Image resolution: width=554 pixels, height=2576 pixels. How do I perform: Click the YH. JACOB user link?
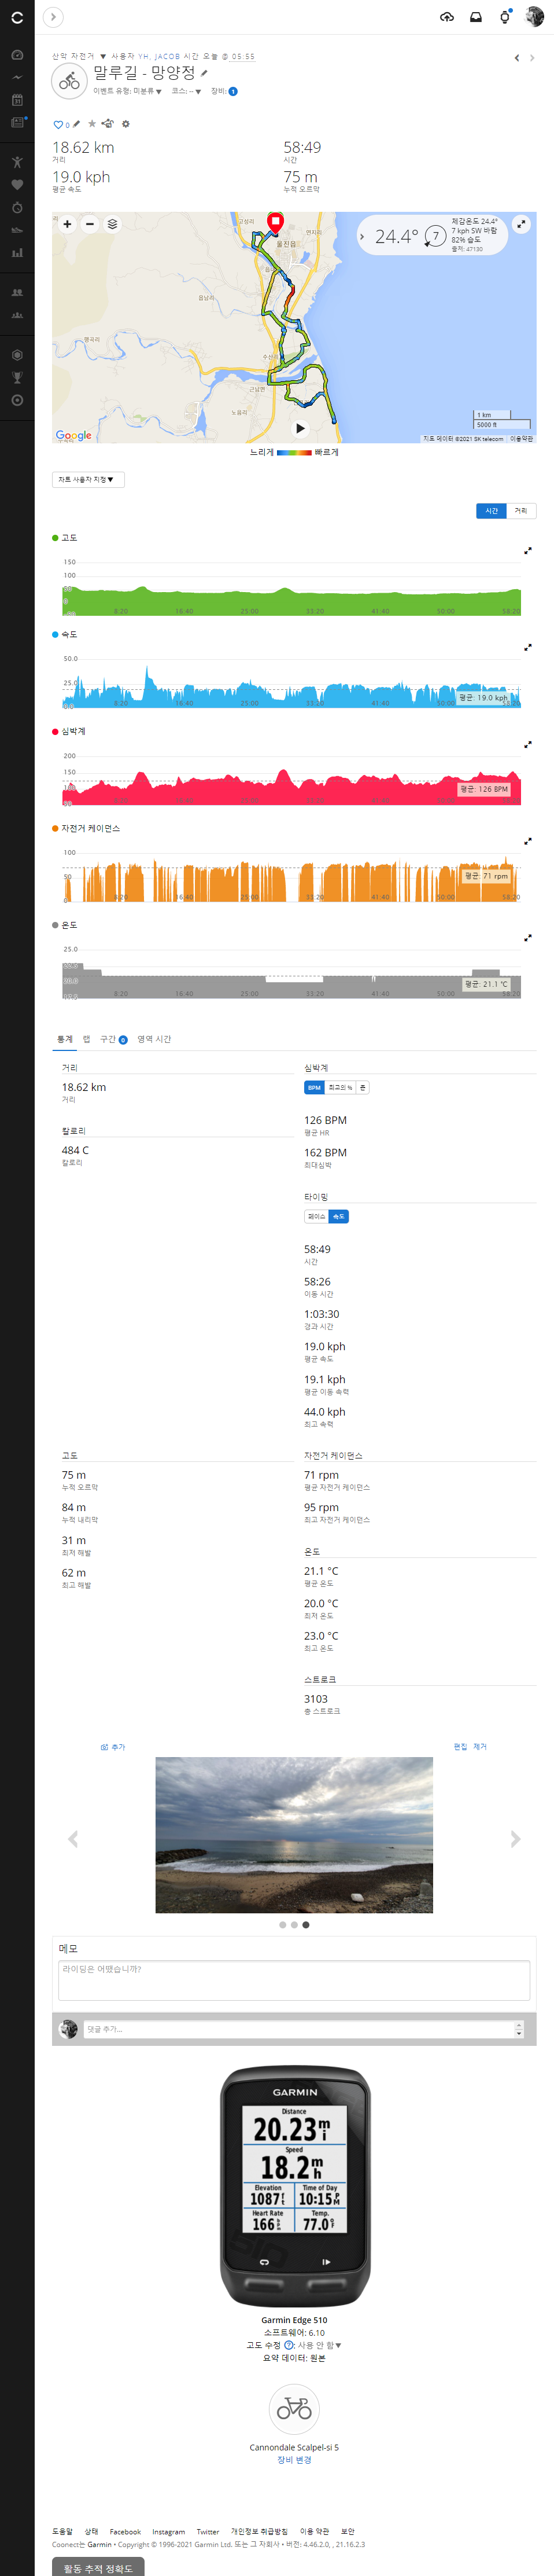tap(159, 57)
